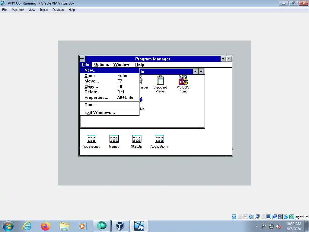
Task: Show hidden tray icons arrow
Action: [x=256, y=227]
